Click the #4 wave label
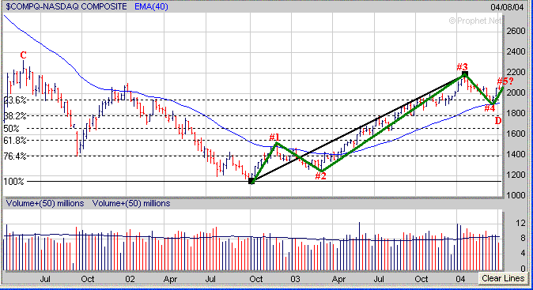533x290 pixels. [490, 108]
